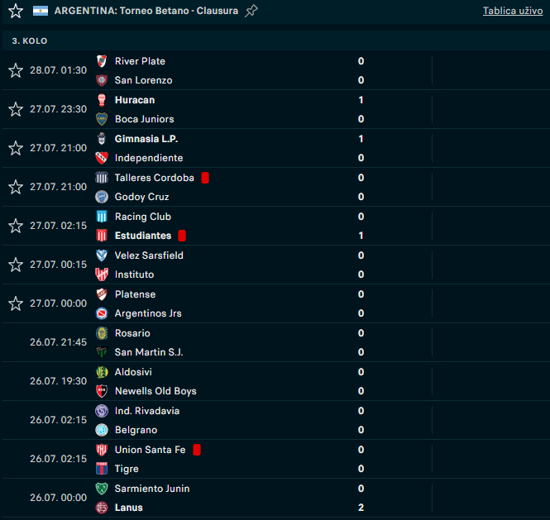
Task: Open the Argentinos Jrs team name
Action: click(x=148, y=313)
